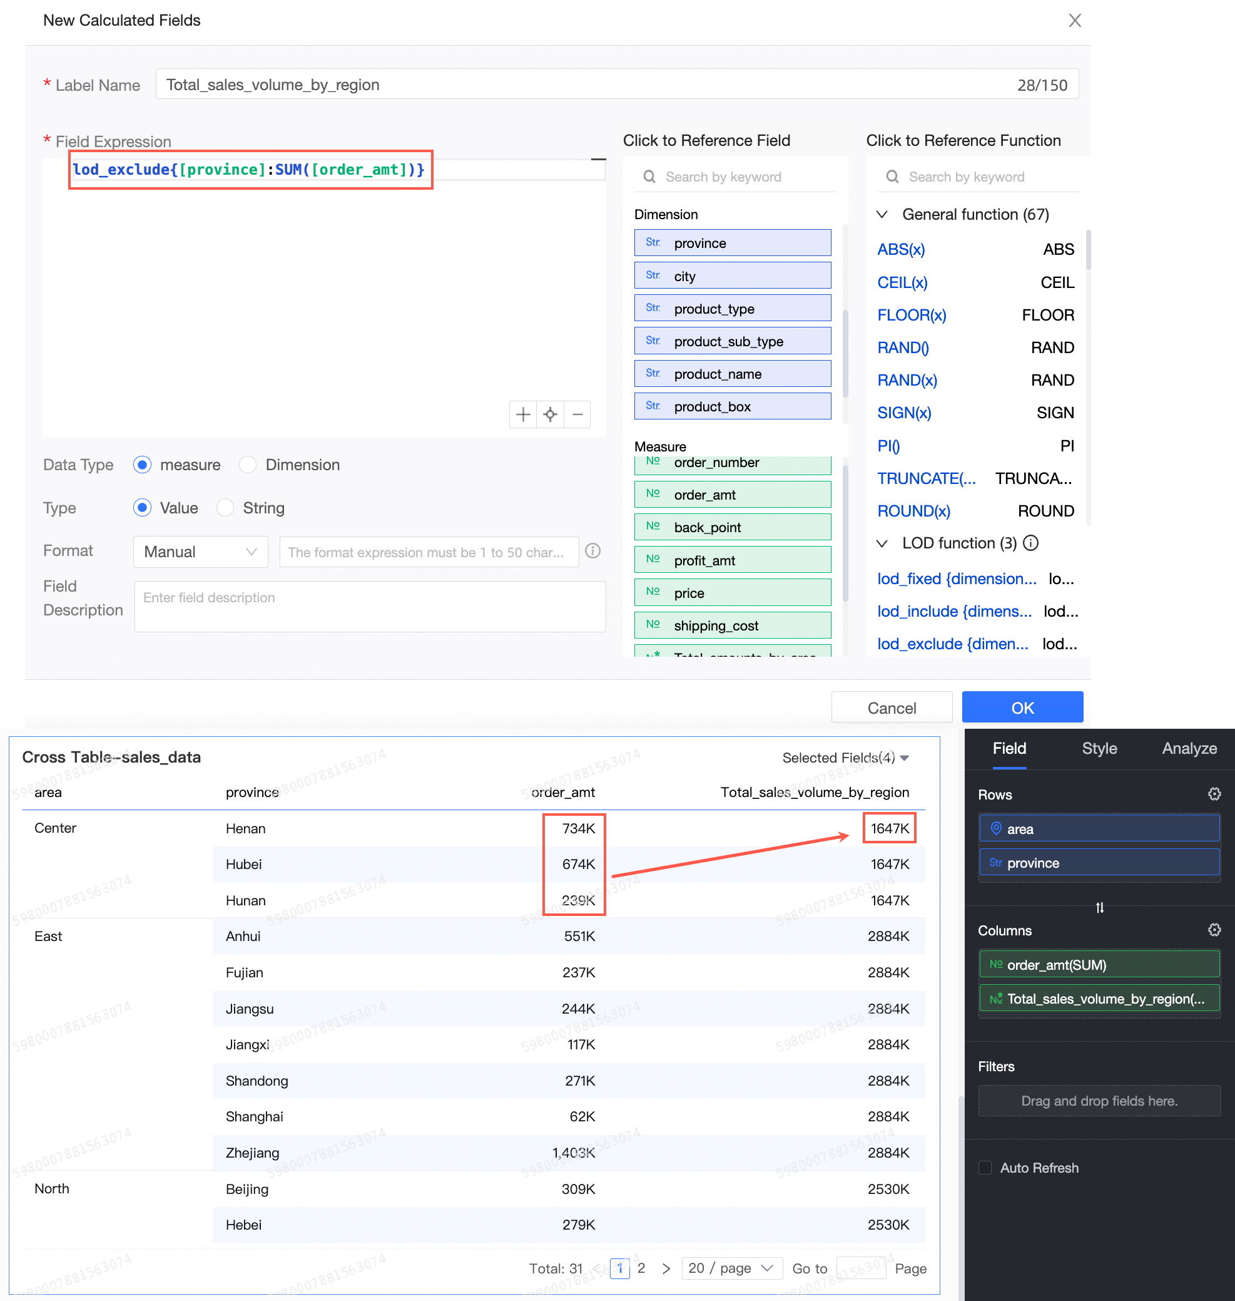The image size is (1235, 1301).
Task: Collapse the General function section
Action: (x=882, y=214)
